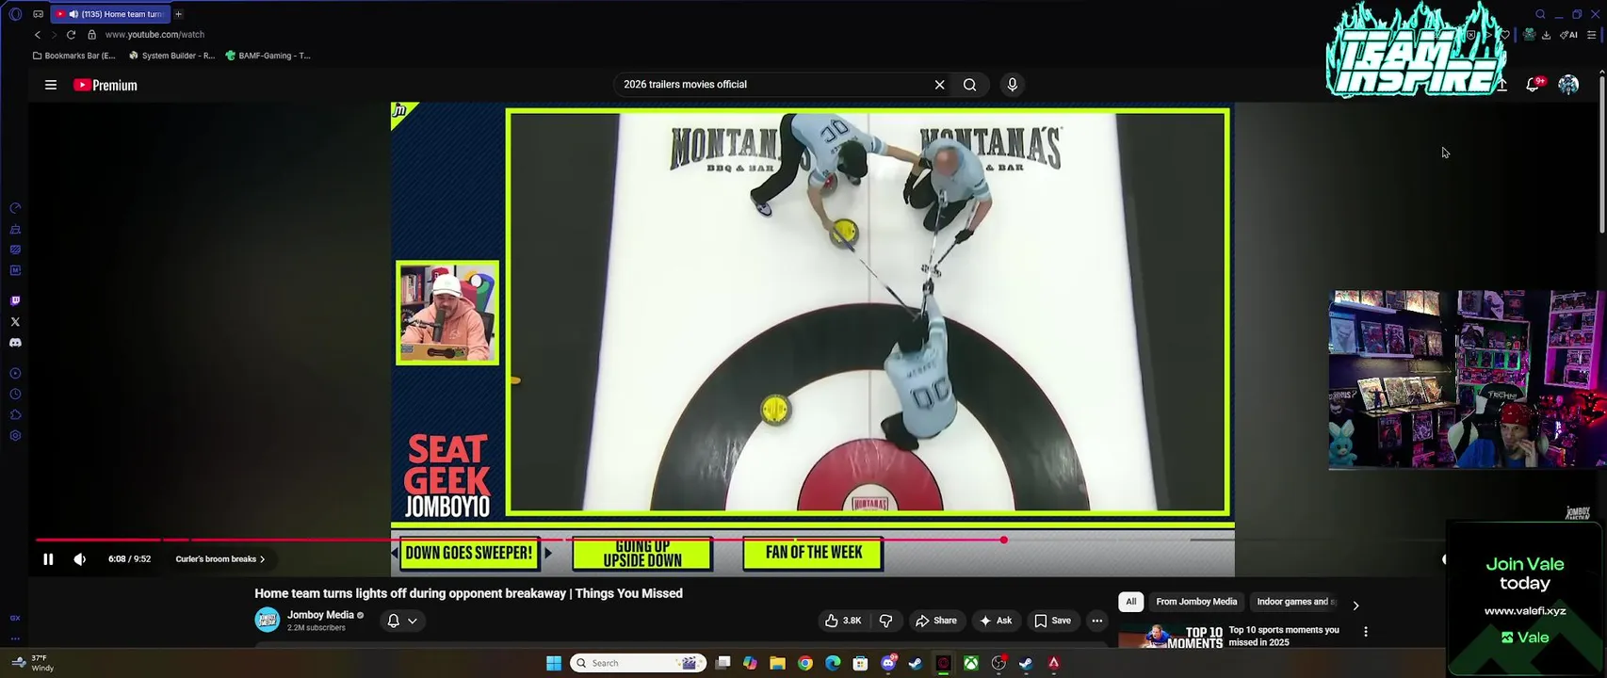
Task: Like the video with 3.8K likes
Action: 843,621
